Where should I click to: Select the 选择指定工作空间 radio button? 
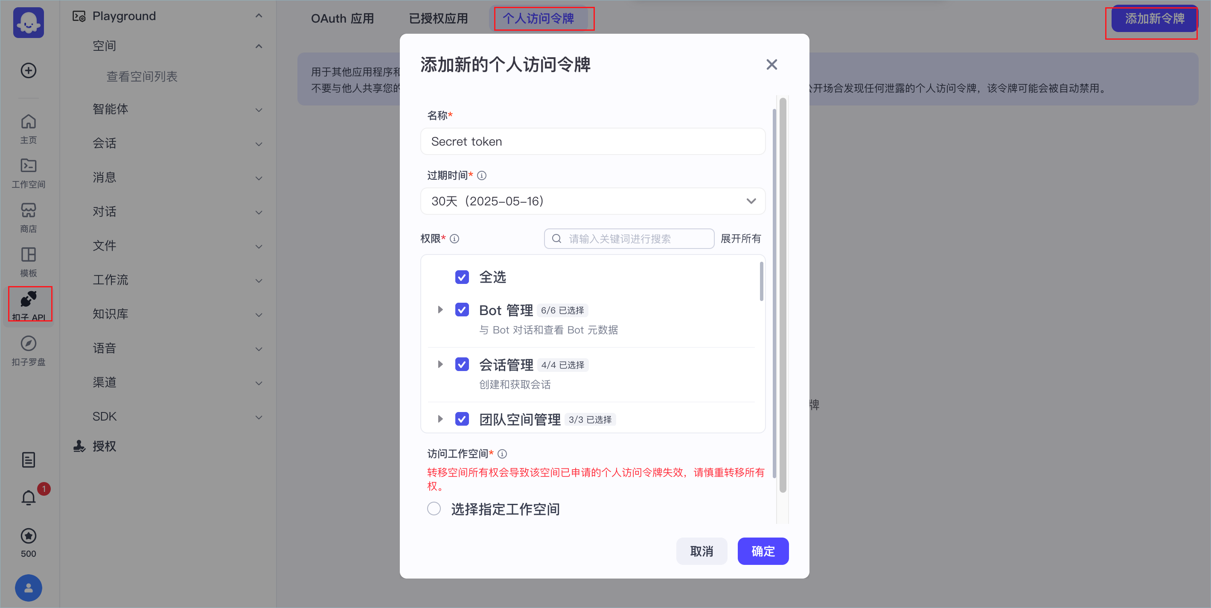point(434,509)
